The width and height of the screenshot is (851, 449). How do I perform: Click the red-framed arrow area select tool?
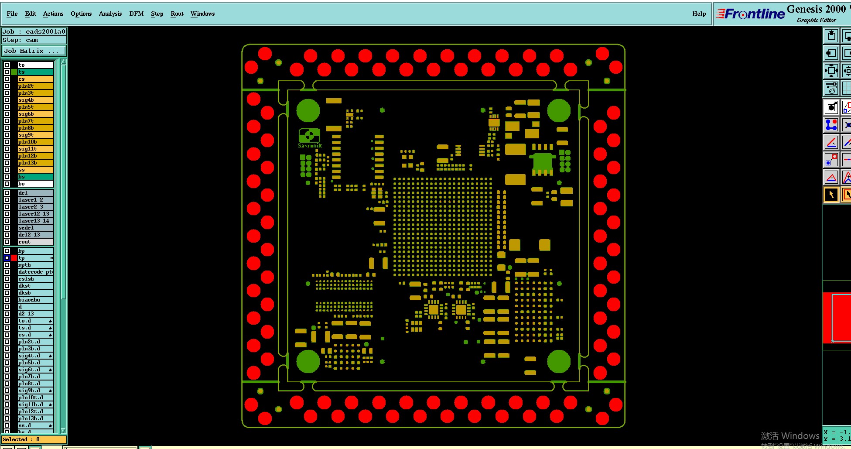[847, 195]
